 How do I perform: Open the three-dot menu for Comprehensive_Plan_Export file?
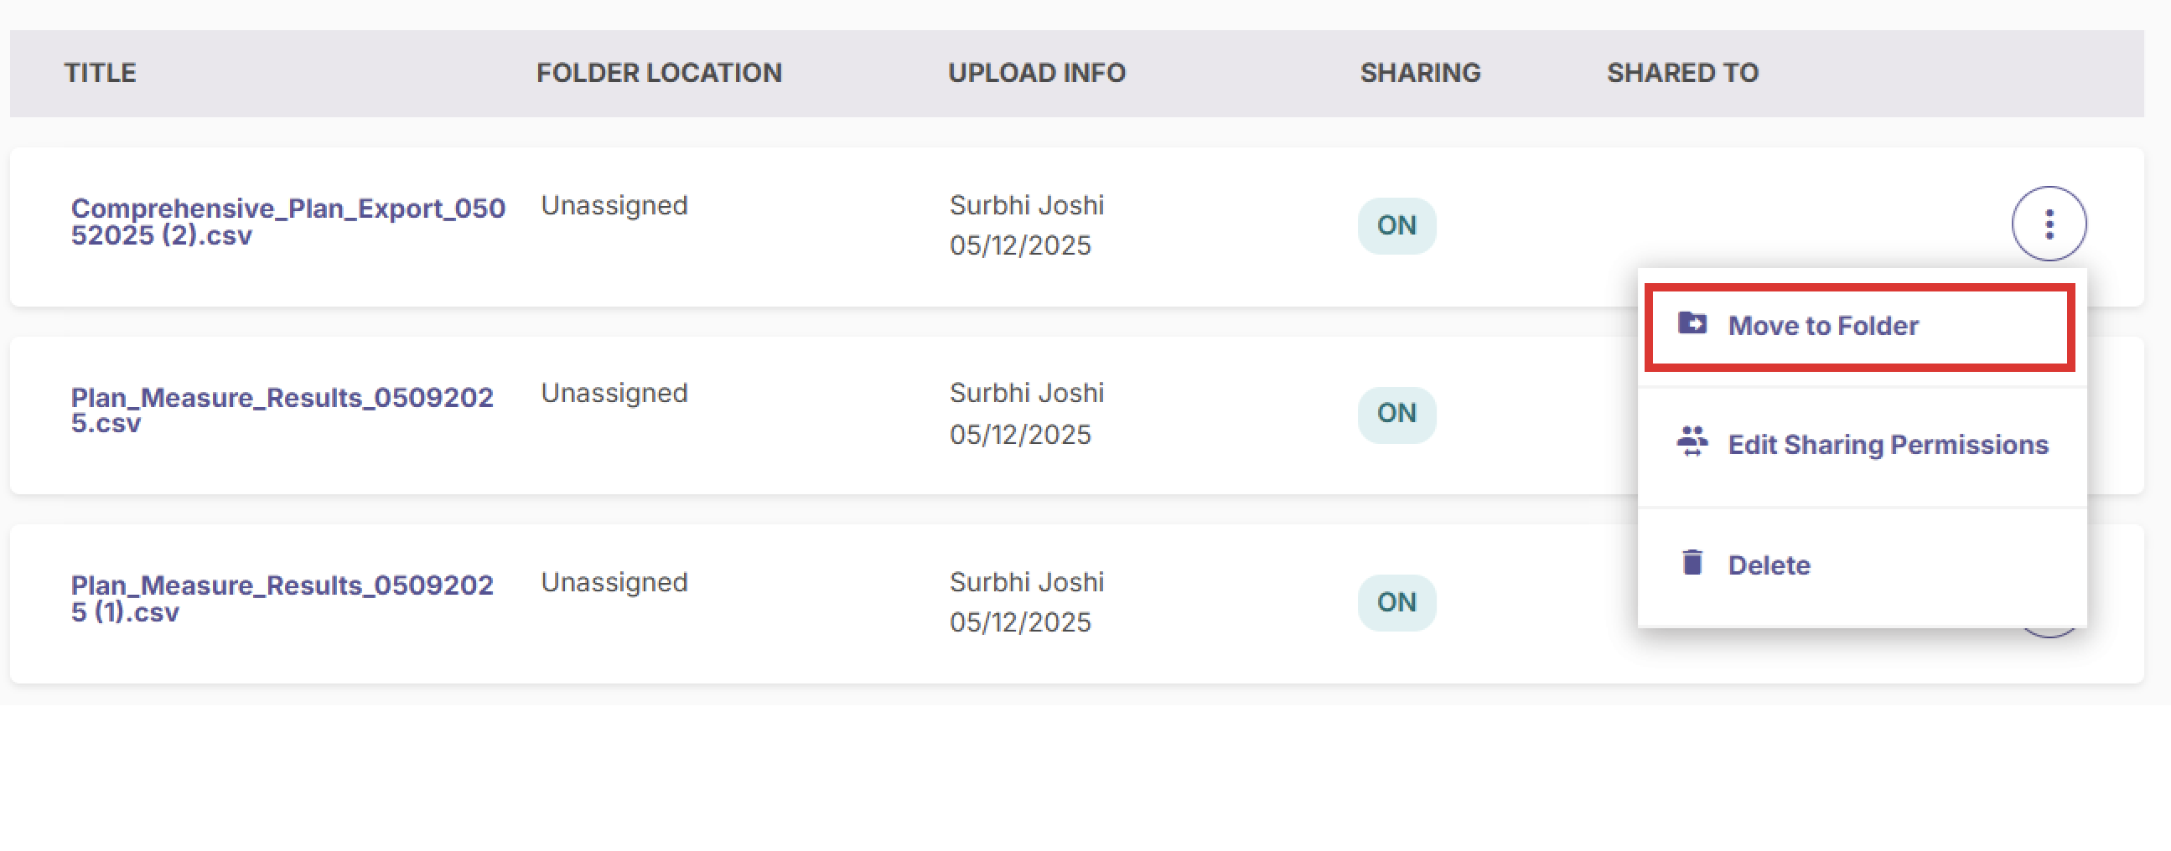2049,224
